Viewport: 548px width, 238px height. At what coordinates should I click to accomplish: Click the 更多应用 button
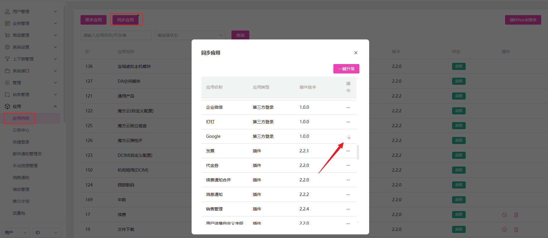94,20
